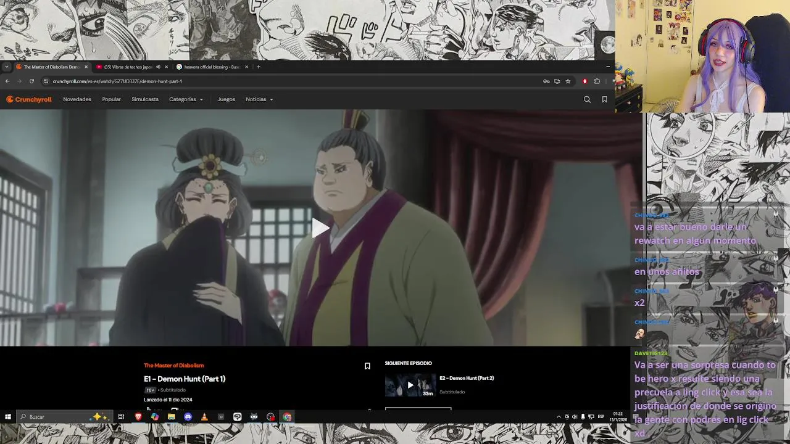The height and width of the screenshot is (444, 790).
Task: Play the video with the center play button
Action: pyautogui.click(x=320, y=228)
